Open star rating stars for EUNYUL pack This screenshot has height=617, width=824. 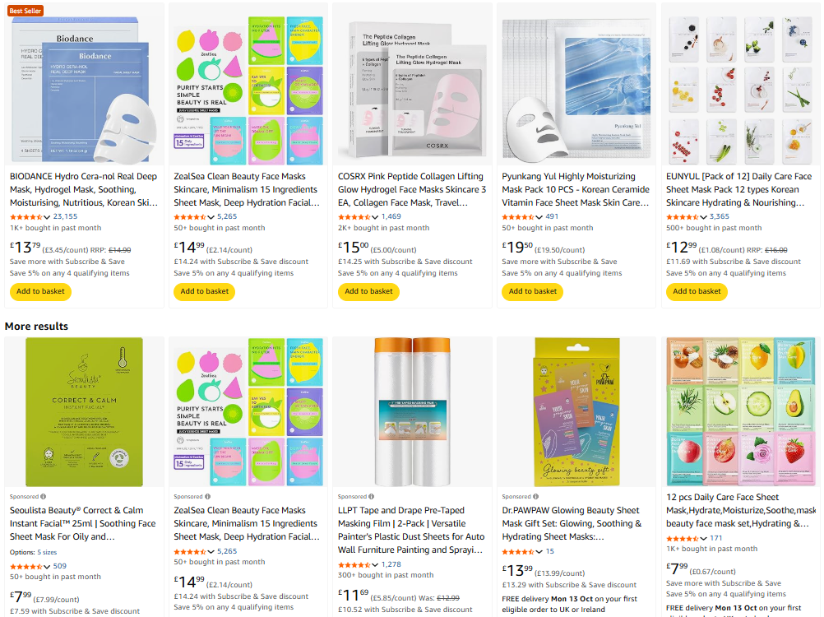pyautogui.click(x=682, y=216)
